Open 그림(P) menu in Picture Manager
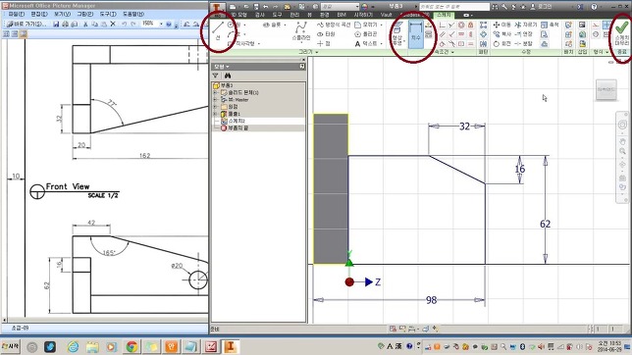Screen dimensions: 632x355 pyautogui.click(x=85, y=14)
